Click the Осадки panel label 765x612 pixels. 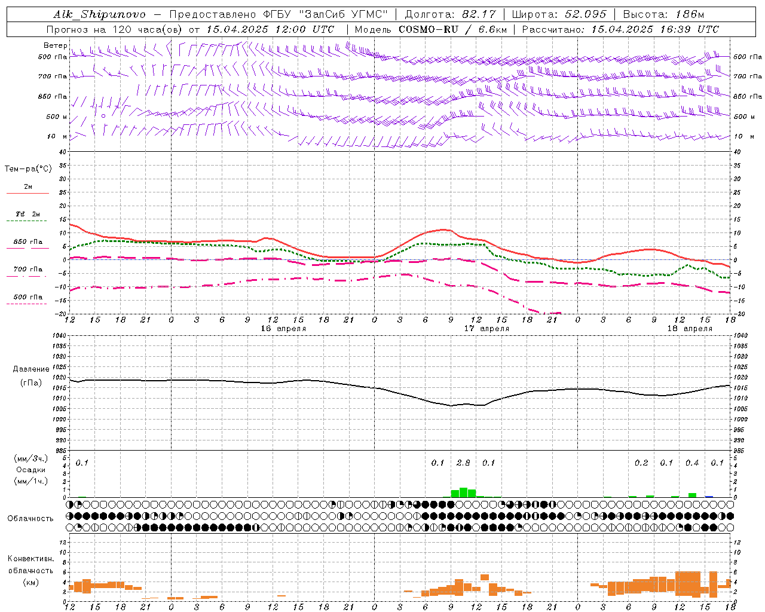30,470
